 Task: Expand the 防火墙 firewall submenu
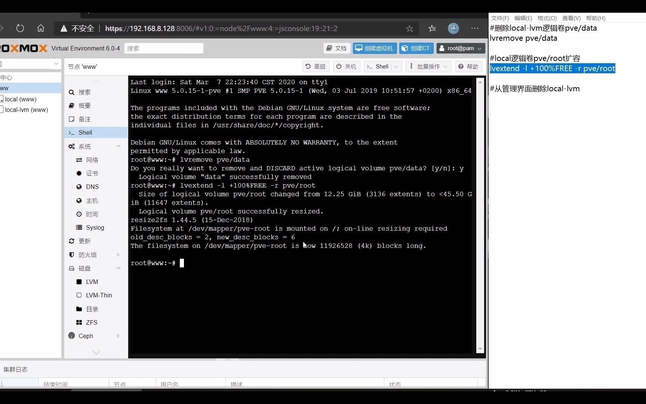pos(118,255)
